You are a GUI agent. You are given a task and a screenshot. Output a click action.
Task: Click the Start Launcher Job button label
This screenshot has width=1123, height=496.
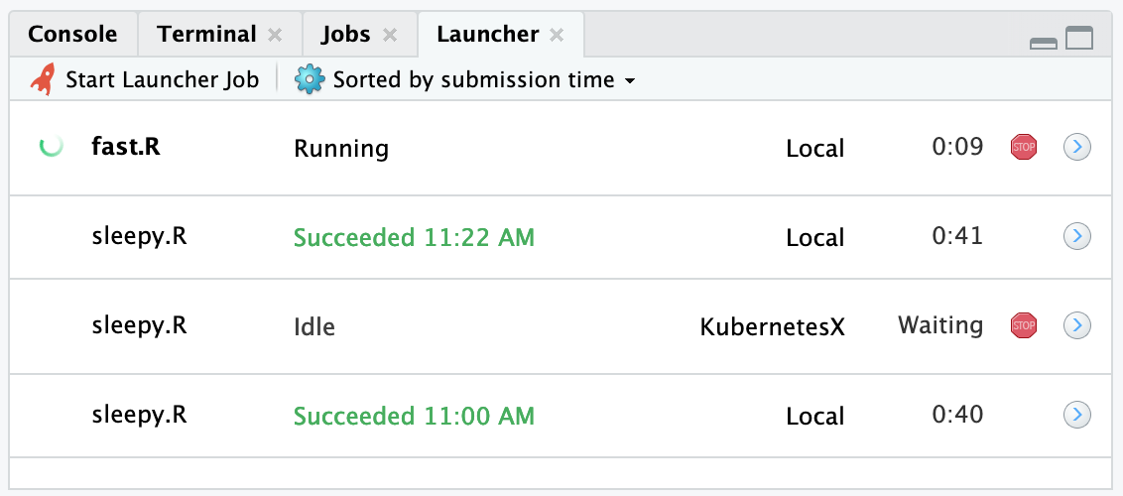tap(162, 80)
